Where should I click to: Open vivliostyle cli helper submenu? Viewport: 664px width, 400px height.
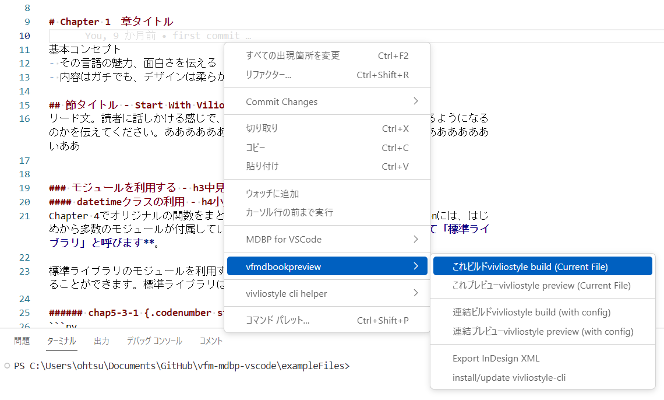coord(327,293)
